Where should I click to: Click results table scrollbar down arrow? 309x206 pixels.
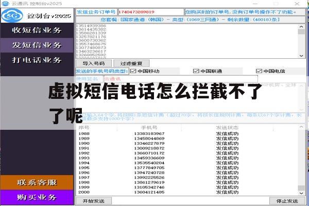click(301, 193)
